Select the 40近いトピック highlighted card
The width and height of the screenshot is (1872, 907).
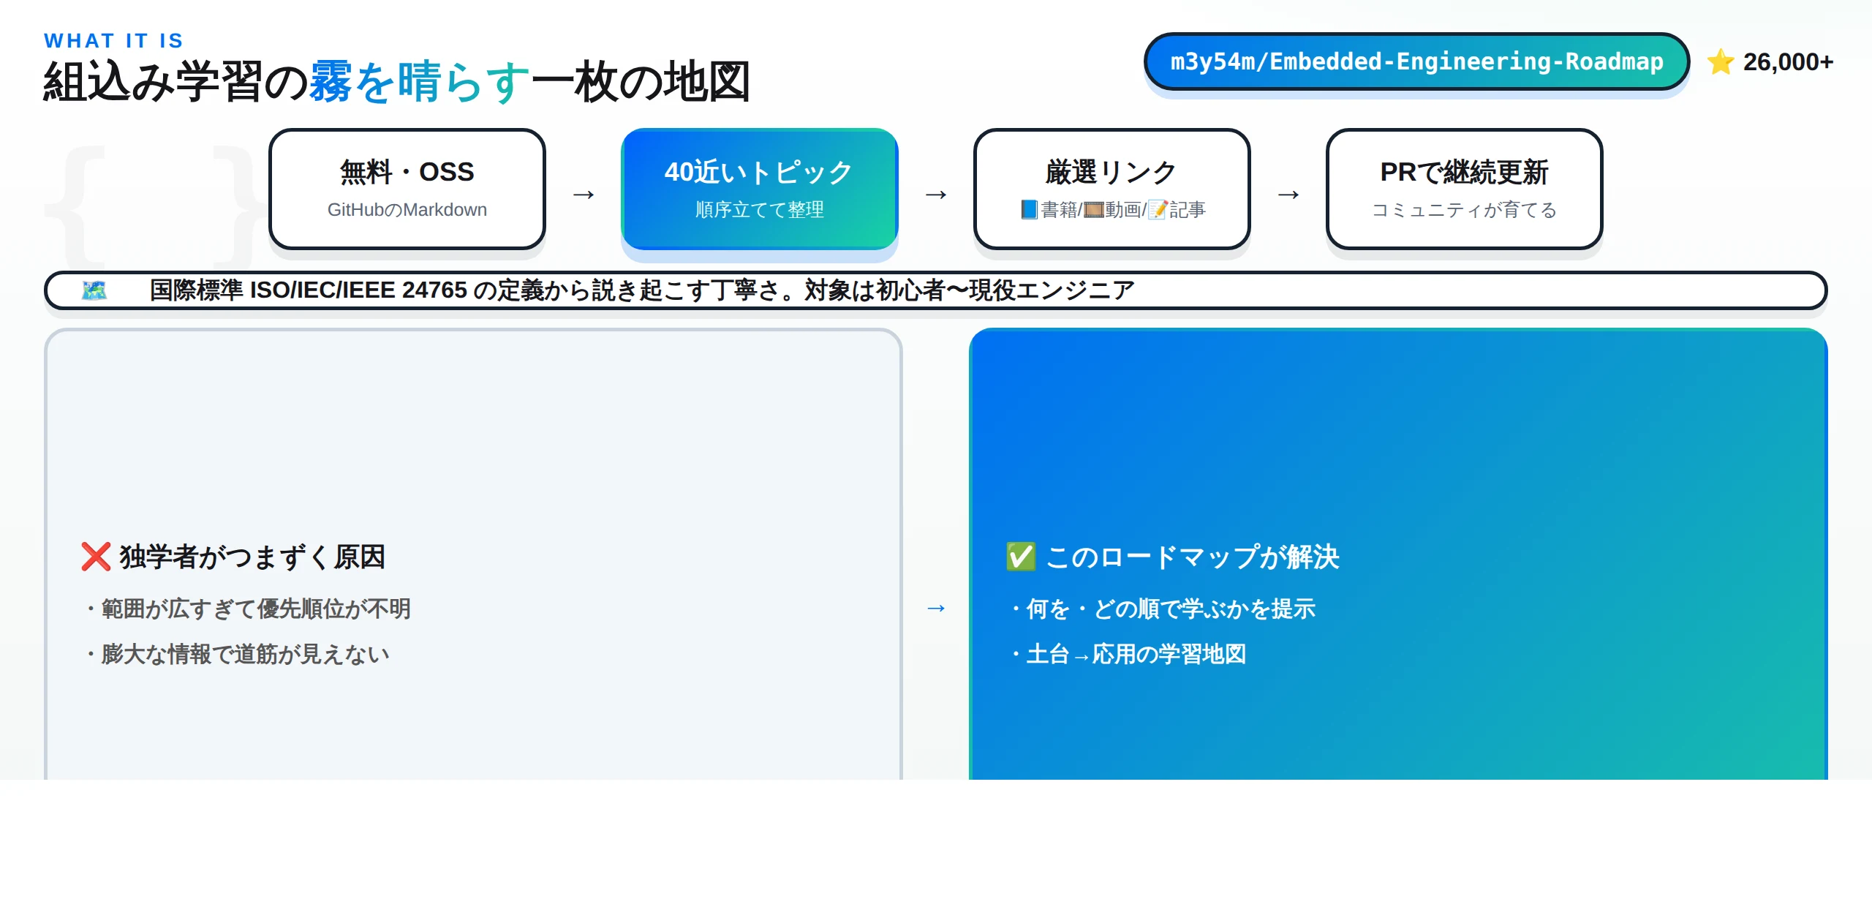(x=760, y=189)
